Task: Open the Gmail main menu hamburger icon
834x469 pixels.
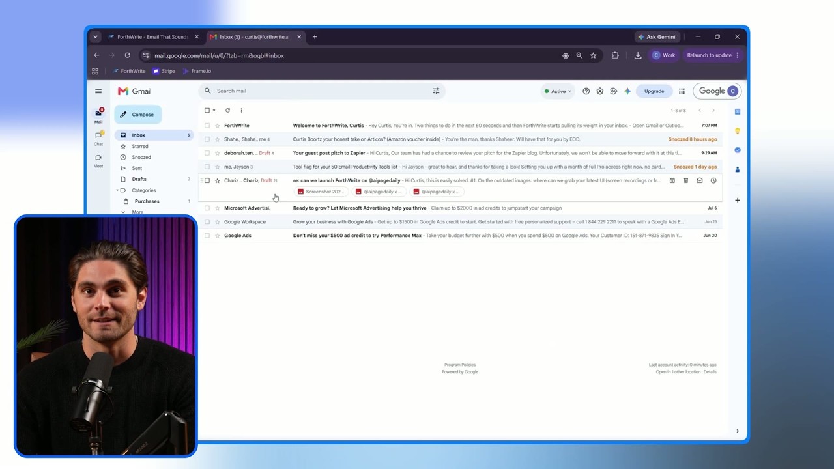Action: pos(98,91)
